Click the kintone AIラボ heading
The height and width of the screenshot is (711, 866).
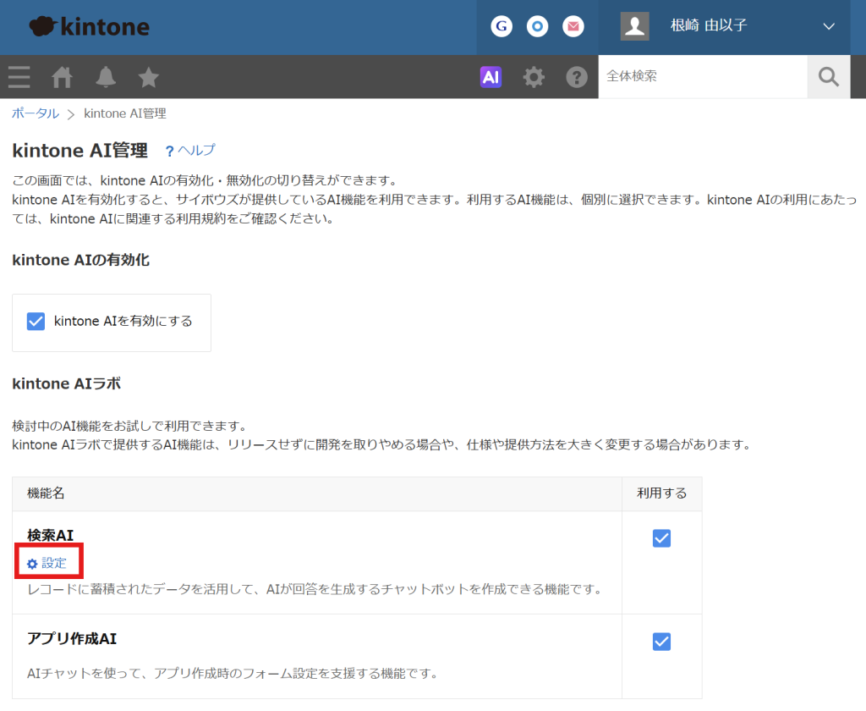point(66,383)
